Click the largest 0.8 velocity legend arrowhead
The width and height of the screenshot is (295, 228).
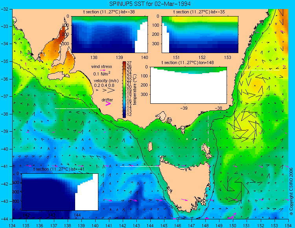111,90
